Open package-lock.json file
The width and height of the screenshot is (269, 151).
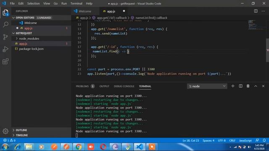click(41, 49)
